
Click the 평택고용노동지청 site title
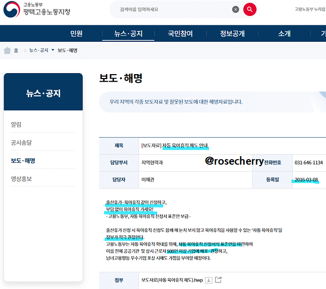pos(47,12)
